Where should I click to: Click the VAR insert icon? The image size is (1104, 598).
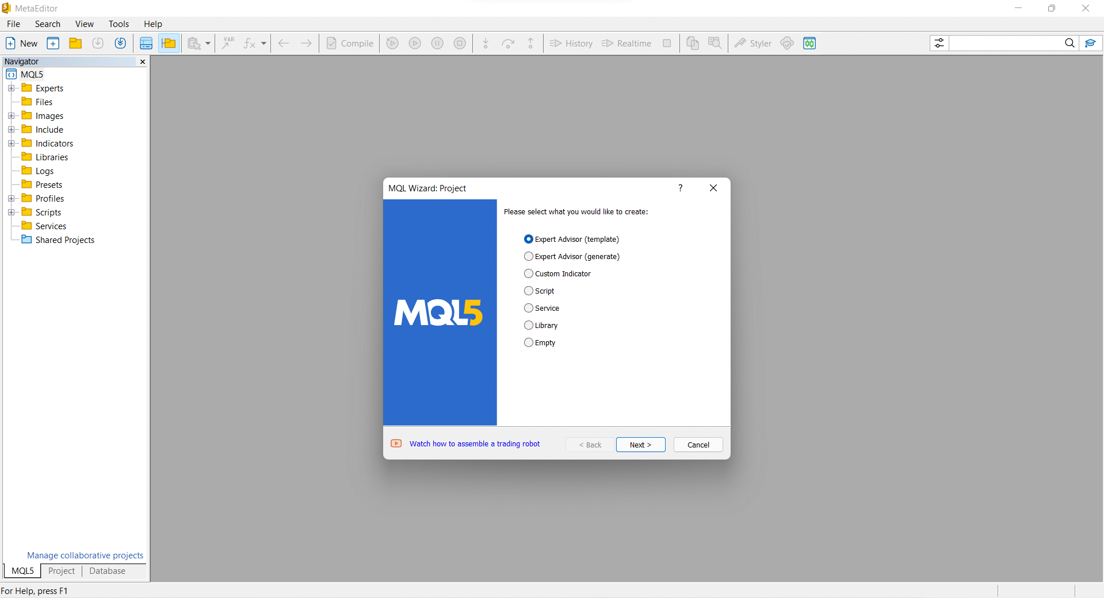point(228,43)
